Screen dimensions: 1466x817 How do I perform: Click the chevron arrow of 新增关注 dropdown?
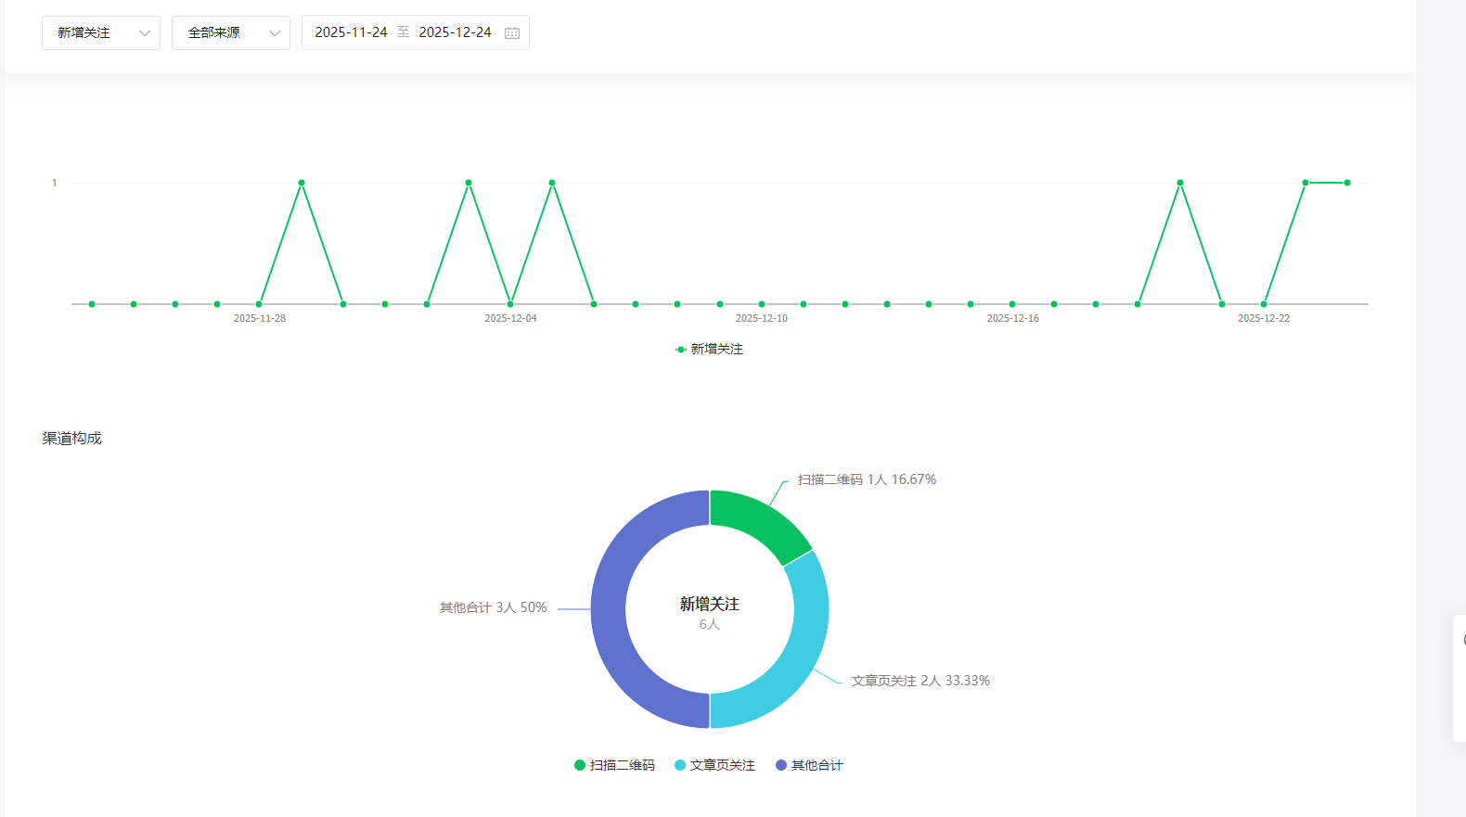tap(145, 33)
